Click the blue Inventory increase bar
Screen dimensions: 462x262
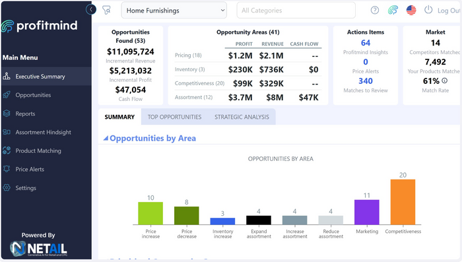[223, 221]
